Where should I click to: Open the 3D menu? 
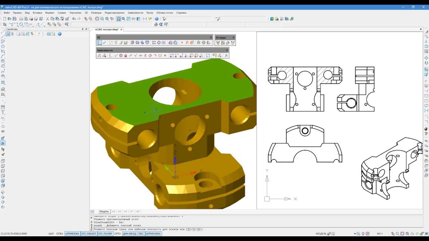(x=86, y=13)
